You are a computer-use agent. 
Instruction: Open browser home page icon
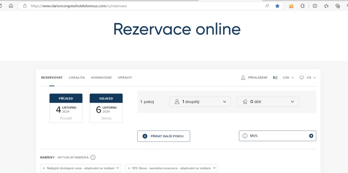11,6
